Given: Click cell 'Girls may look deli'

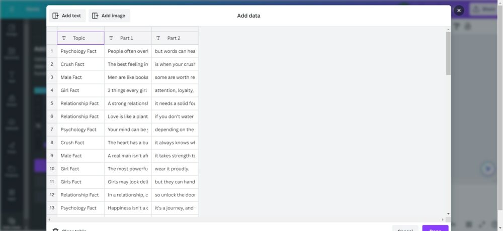Looking at the screenshot, I should [128, 182].
